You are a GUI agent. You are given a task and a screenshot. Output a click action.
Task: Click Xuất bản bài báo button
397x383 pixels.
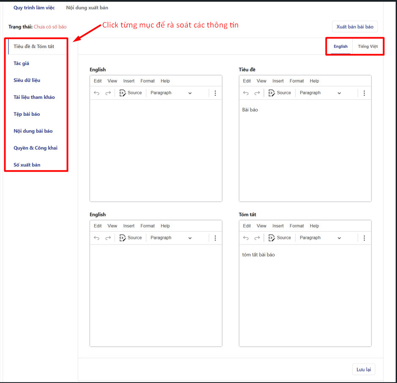point(355,27)
